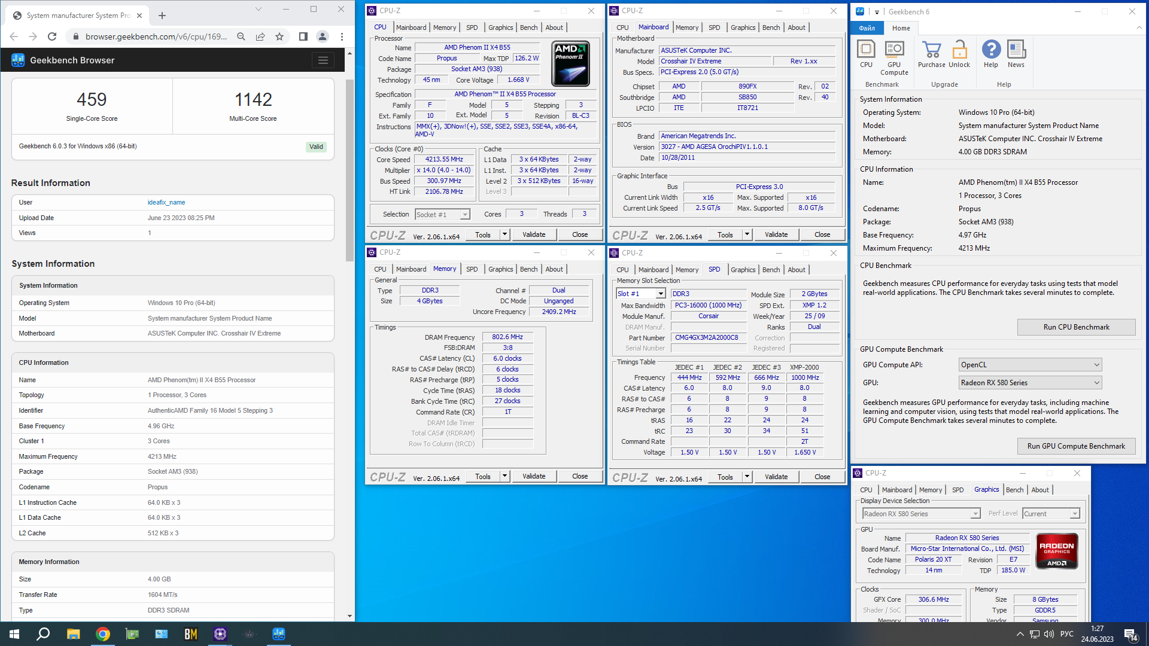Open the Graphics tab in Memory CPU-Z window
Screen dimensions: 1149x646
point(500,269)
